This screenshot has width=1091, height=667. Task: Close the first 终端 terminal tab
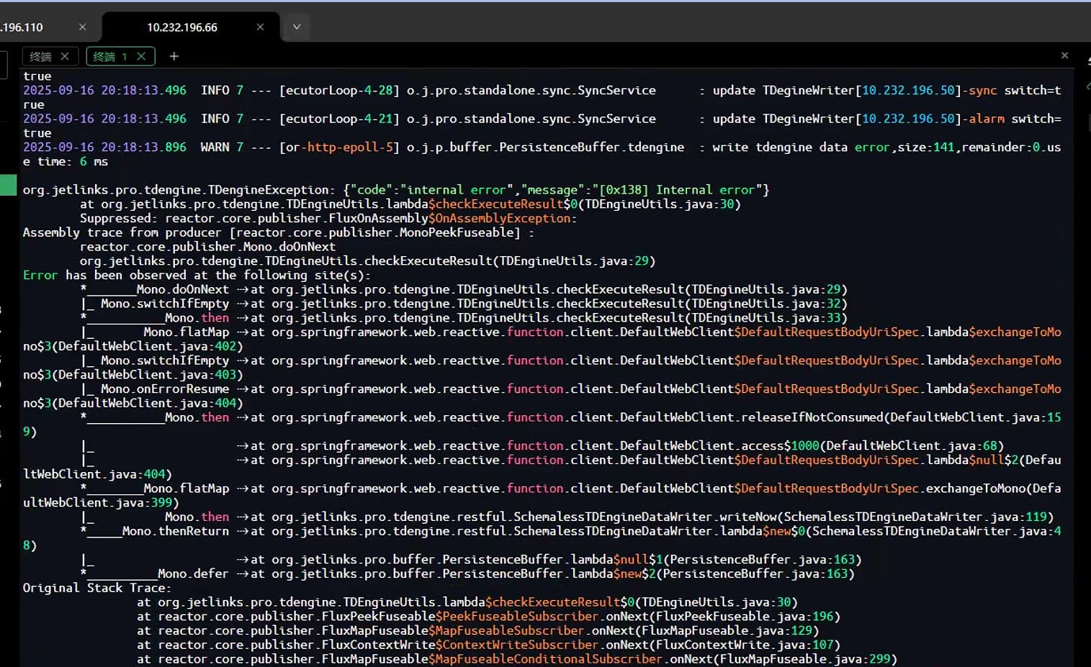point(65,56)
